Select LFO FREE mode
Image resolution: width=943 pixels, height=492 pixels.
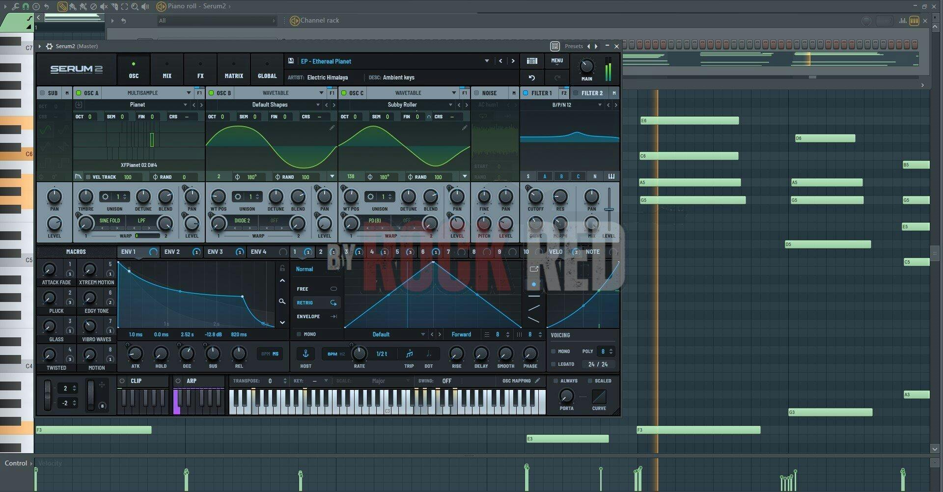316,289
